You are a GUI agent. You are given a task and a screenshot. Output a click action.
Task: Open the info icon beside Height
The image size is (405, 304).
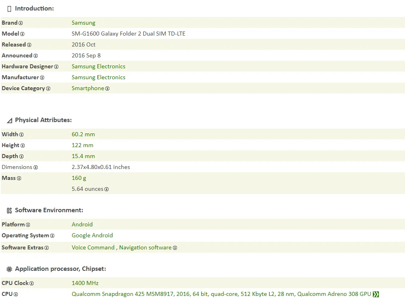click(23, 146)
